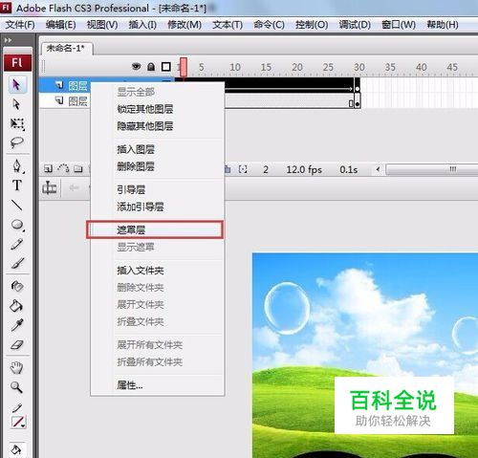
Task: Open the 编辑(E) menu
Action: 60,25
